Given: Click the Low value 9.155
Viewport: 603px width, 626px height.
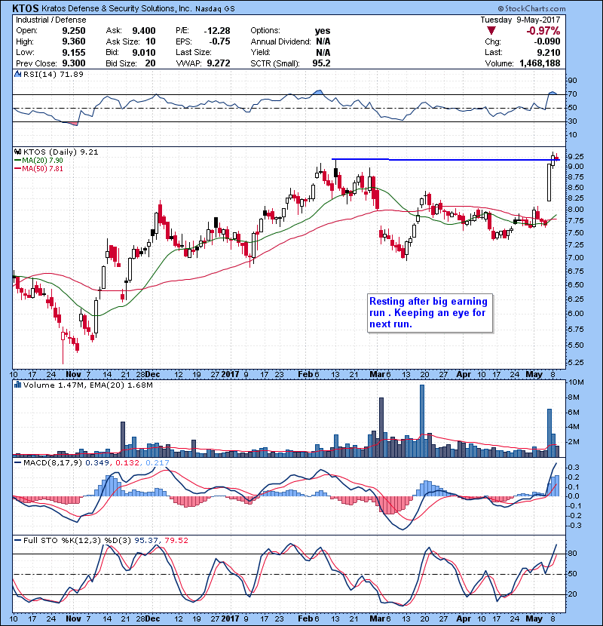Looking at the screenshot, I should tap(73, 52).
